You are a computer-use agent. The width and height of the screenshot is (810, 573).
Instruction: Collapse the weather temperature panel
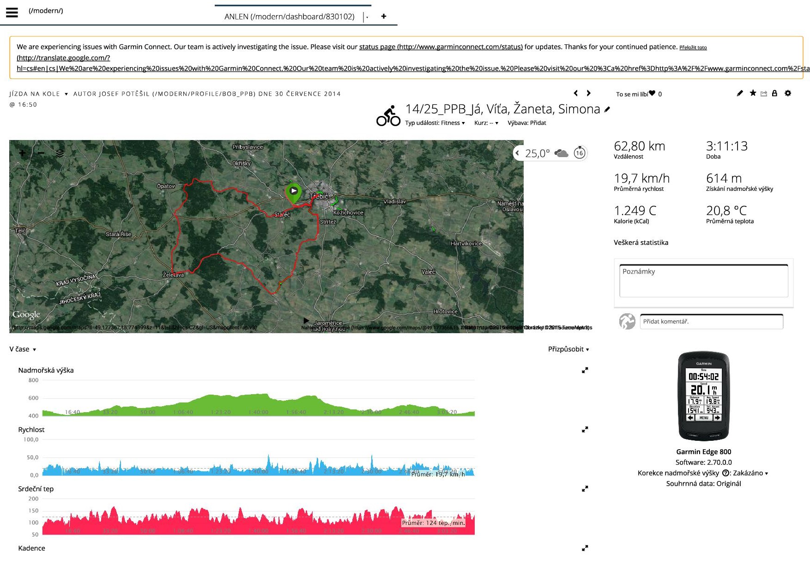(518, 153)
